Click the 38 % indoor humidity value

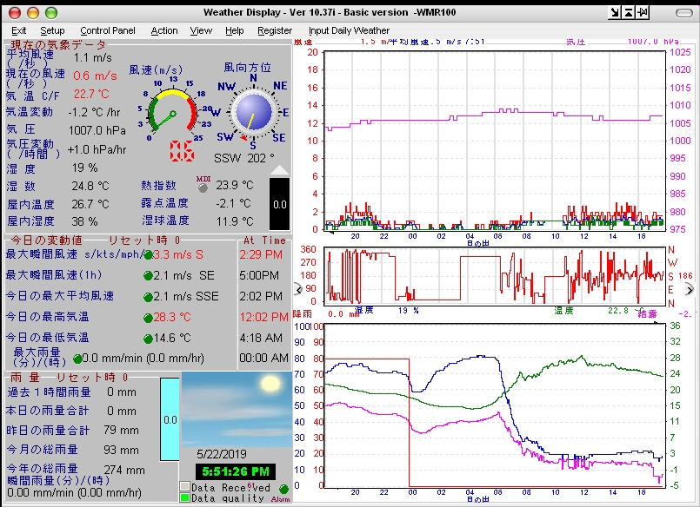(x=85, y=221)
